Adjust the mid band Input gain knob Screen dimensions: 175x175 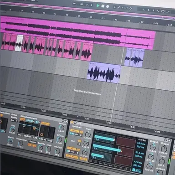86,143
